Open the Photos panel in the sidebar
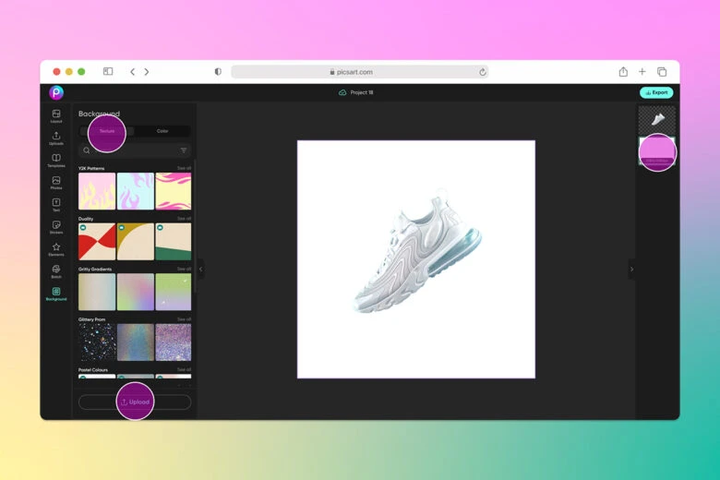The image size is (720, 480). coord(56,183)
